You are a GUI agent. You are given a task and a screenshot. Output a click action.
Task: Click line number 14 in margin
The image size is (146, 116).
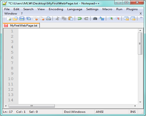(x=11, y=100)
